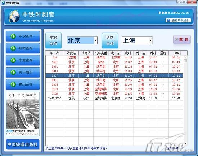Viewport: 198px width, 156px height.
Task: Click the green arrow icon beside 退出系统
Action: (x=13, y=84)
